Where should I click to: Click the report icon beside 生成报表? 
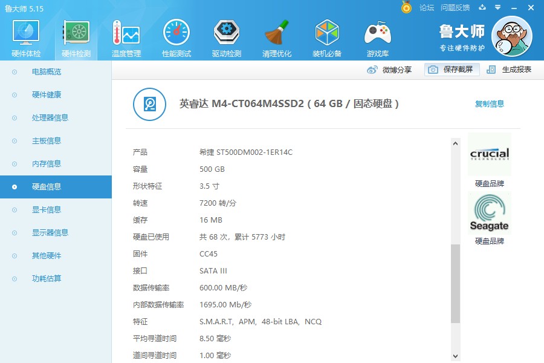tap(491, 70)
